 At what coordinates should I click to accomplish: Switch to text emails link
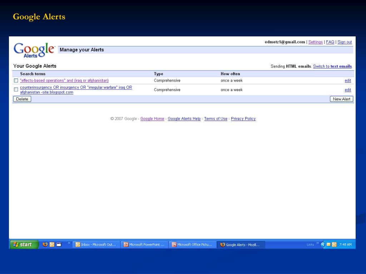332,66
